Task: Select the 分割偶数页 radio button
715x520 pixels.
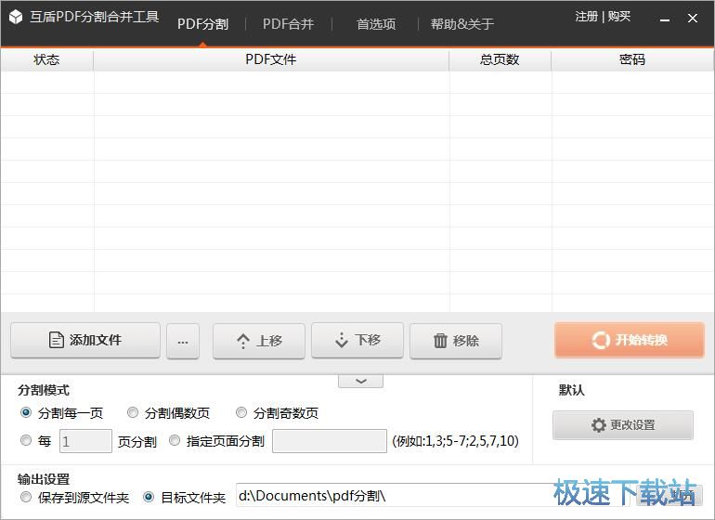Action: tap(133, 413)
